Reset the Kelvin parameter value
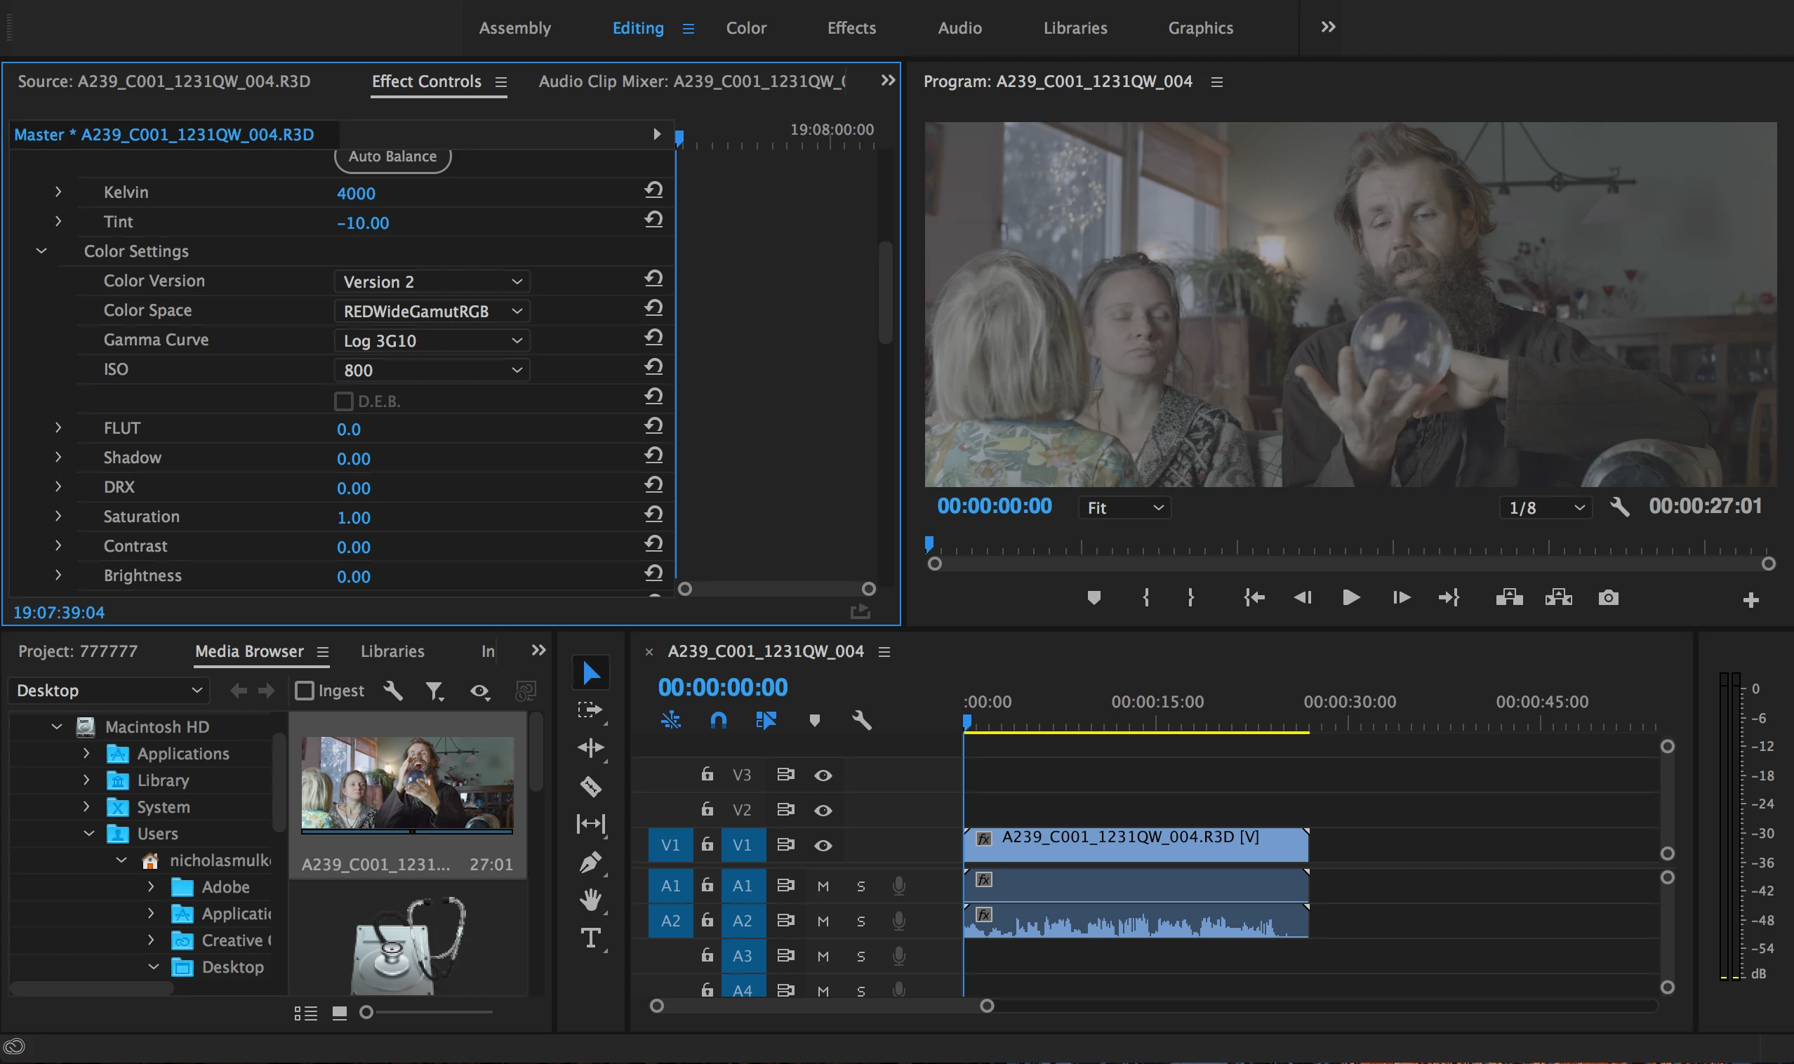The height and width of the screenshot is (1064, 1794). pyautogui.click(x=653, y=191)
